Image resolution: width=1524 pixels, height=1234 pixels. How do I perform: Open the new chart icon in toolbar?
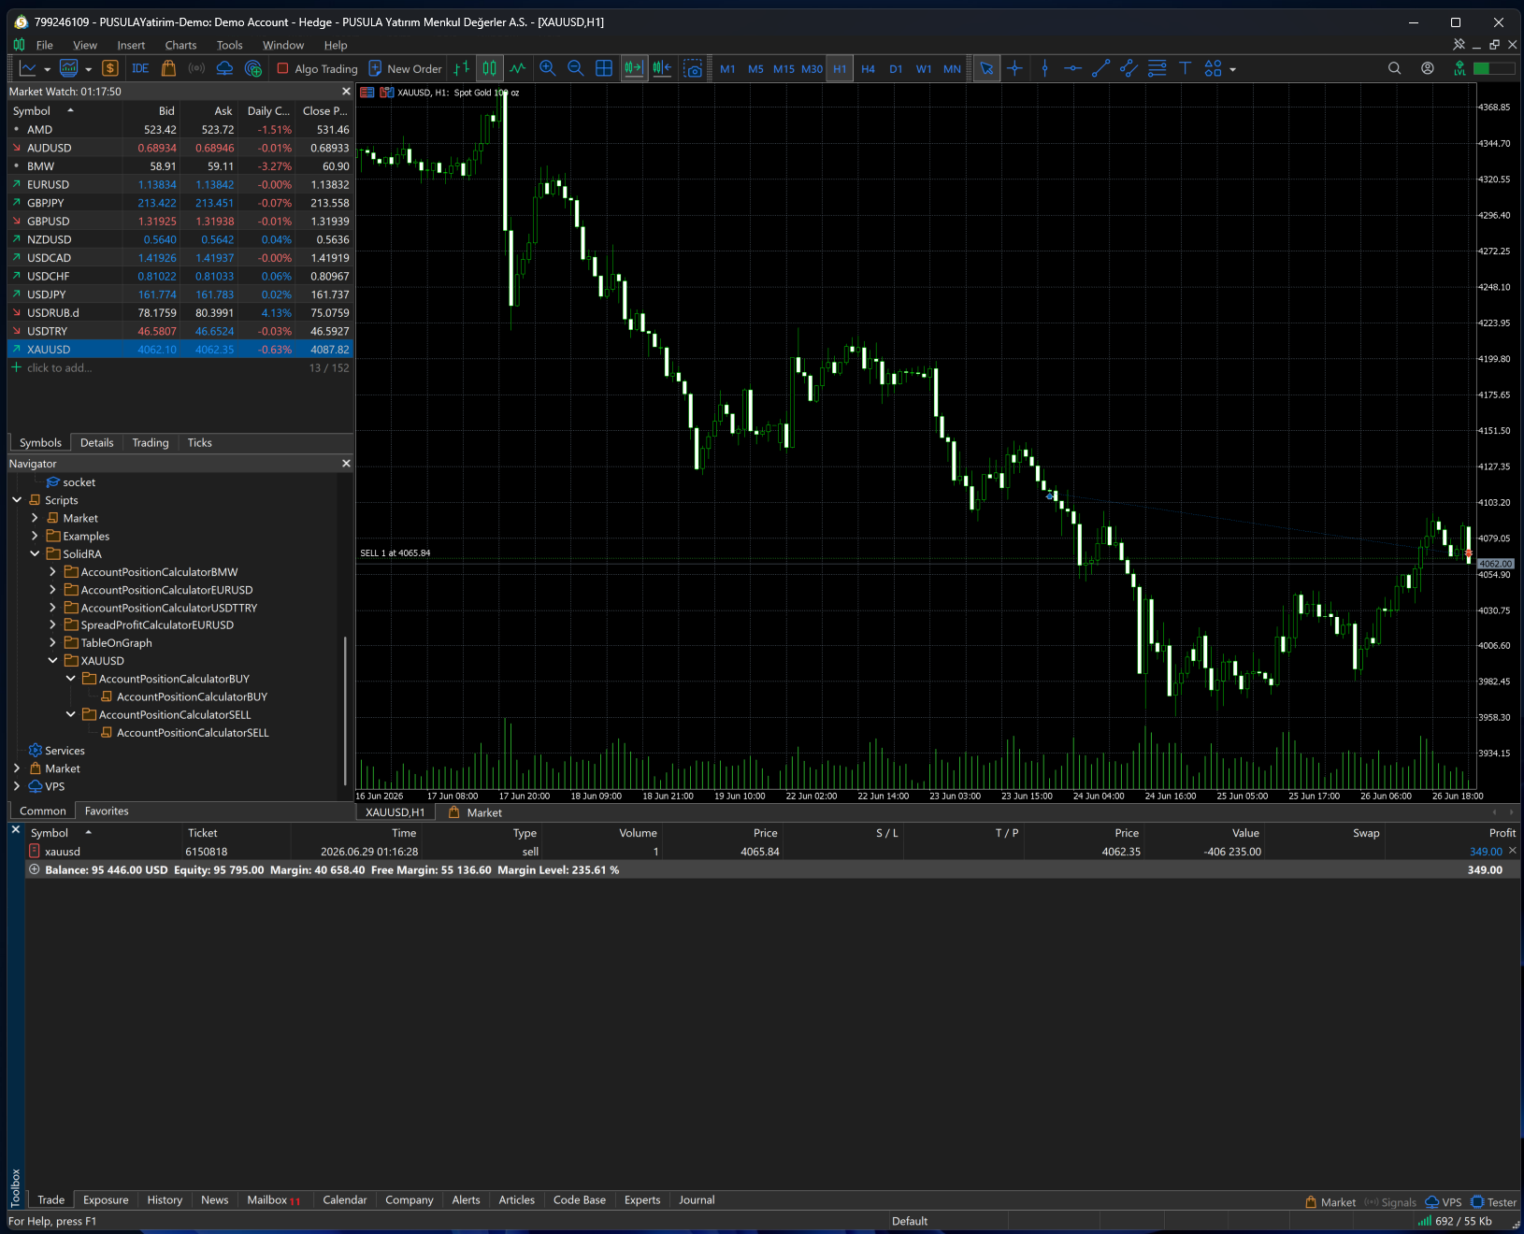click(28, 68)
